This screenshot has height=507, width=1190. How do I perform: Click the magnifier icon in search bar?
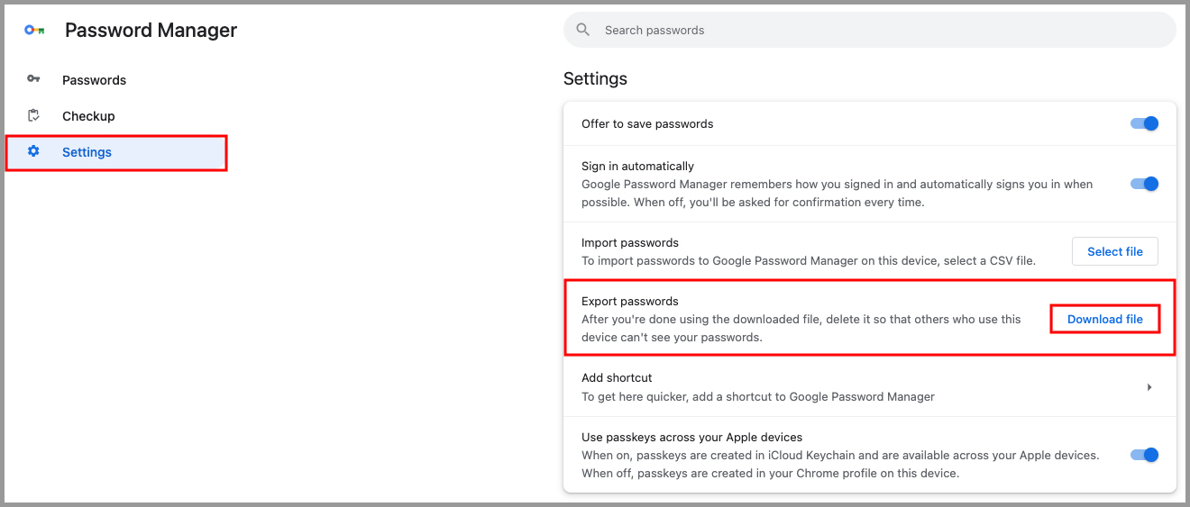tap(583, 30)
